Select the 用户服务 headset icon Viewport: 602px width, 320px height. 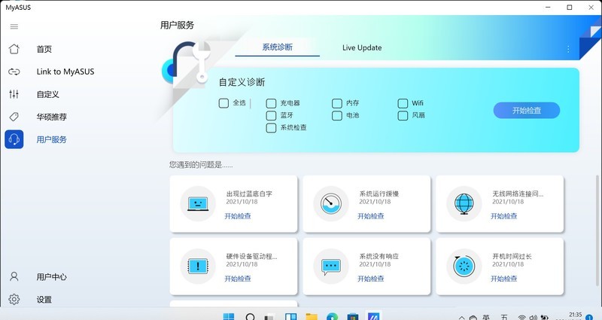pyautogui.click(x=14, y=139)
